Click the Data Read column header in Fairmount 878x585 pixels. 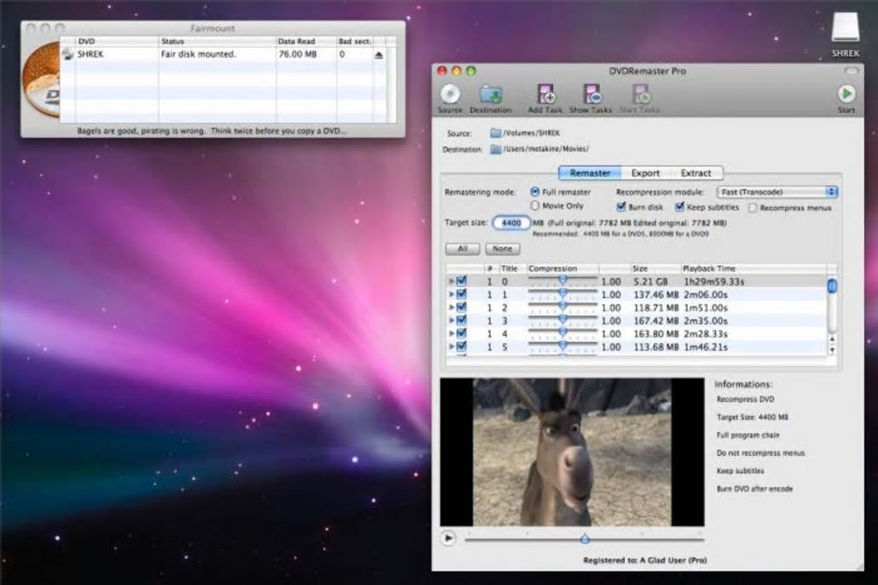[306, 41]
